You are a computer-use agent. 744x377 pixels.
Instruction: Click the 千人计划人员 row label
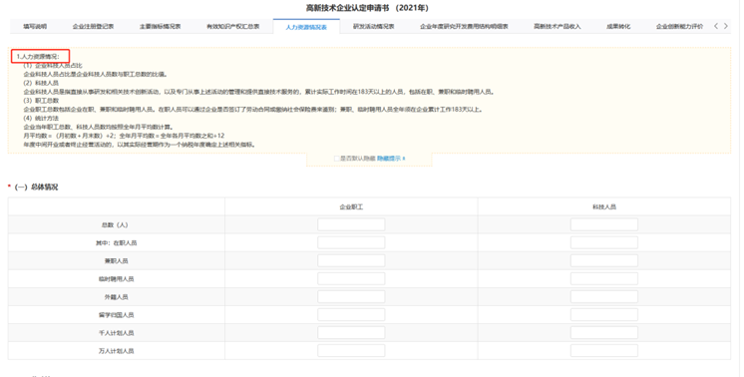116,333
